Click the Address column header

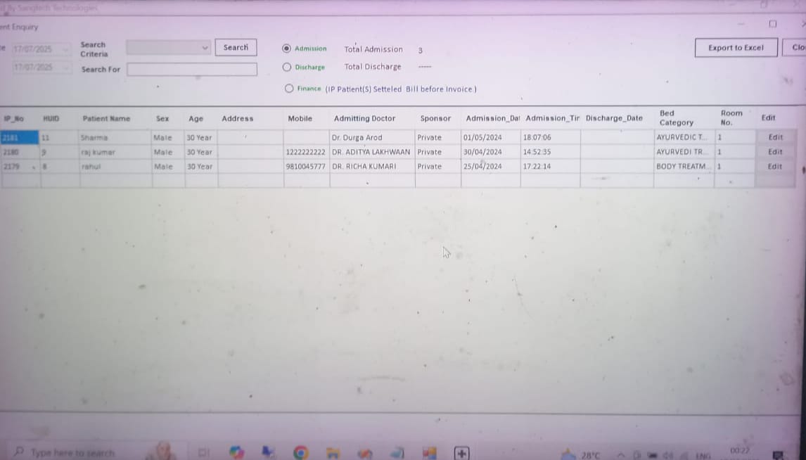(238, 118)
